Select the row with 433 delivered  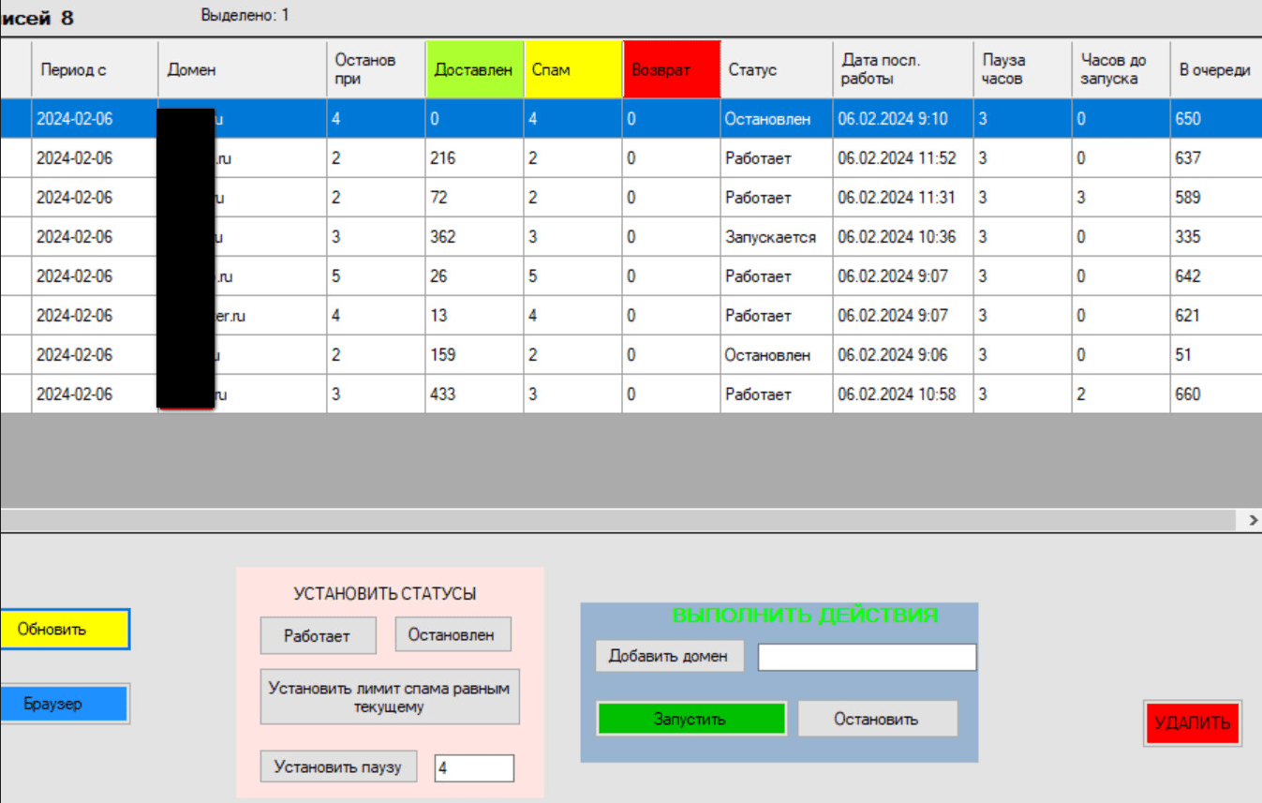click(x=631, y=394)
